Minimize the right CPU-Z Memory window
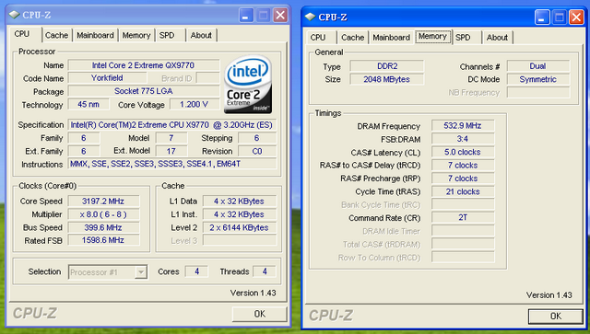This screenshot has height=334, width=590. click(x=542, y=17)
